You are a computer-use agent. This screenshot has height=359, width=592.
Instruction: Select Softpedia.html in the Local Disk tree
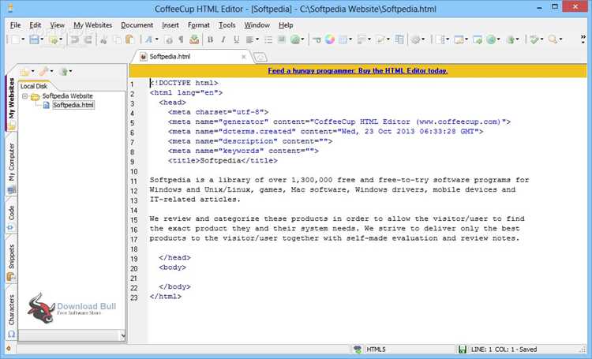point(73,105)
